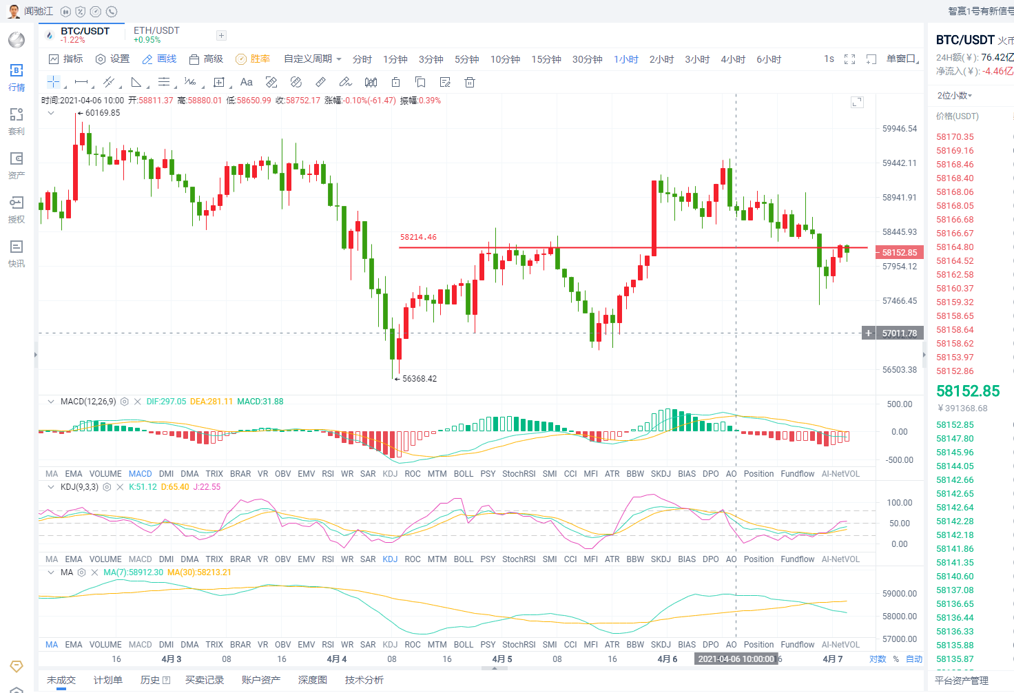The width and height of the screenshot is (1014, 693).
Task: Click the fullscreen chart icon in toolbar
Action: [849, 59]
